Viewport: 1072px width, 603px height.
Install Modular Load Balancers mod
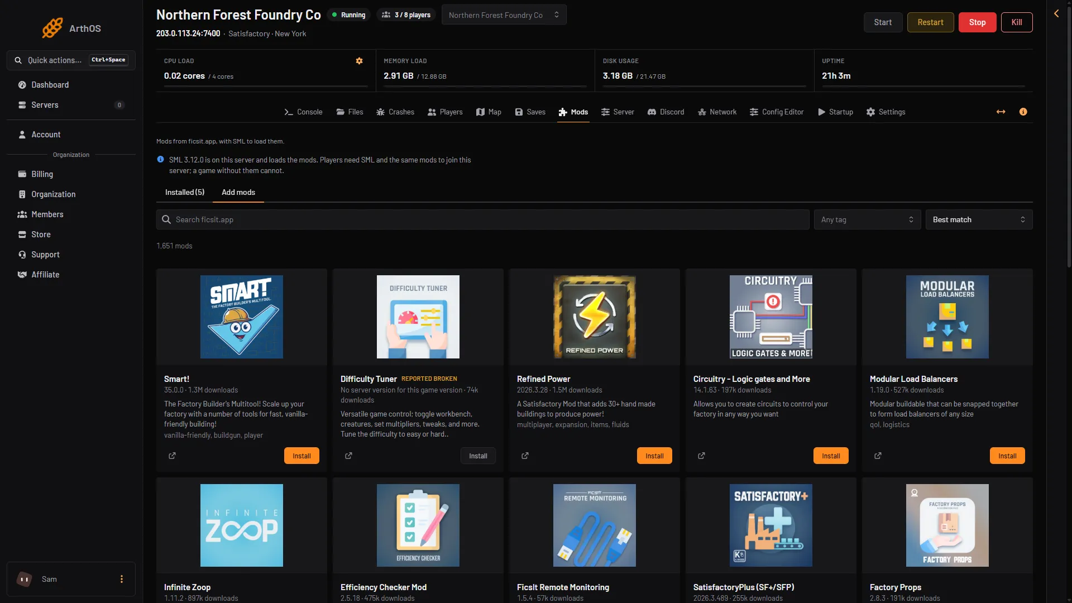[x=1007, y=456]
